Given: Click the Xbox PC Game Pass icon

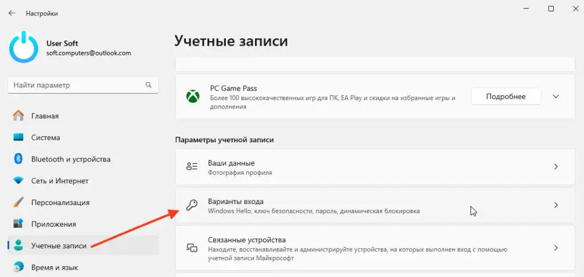Looking at the screenshot, I should 192,97.
